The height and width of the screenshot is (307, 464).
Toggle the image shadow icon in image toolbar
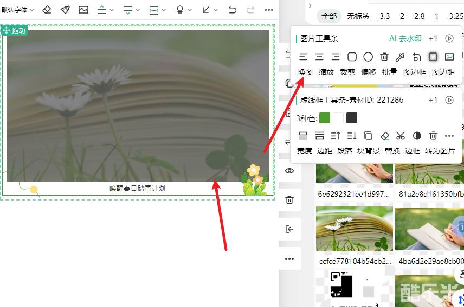433,57
